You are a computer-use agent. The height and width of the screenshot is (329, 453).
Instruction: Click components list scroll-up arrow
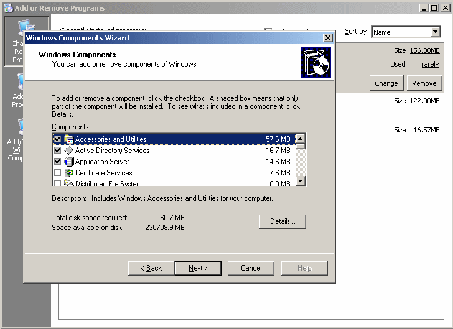301,139
